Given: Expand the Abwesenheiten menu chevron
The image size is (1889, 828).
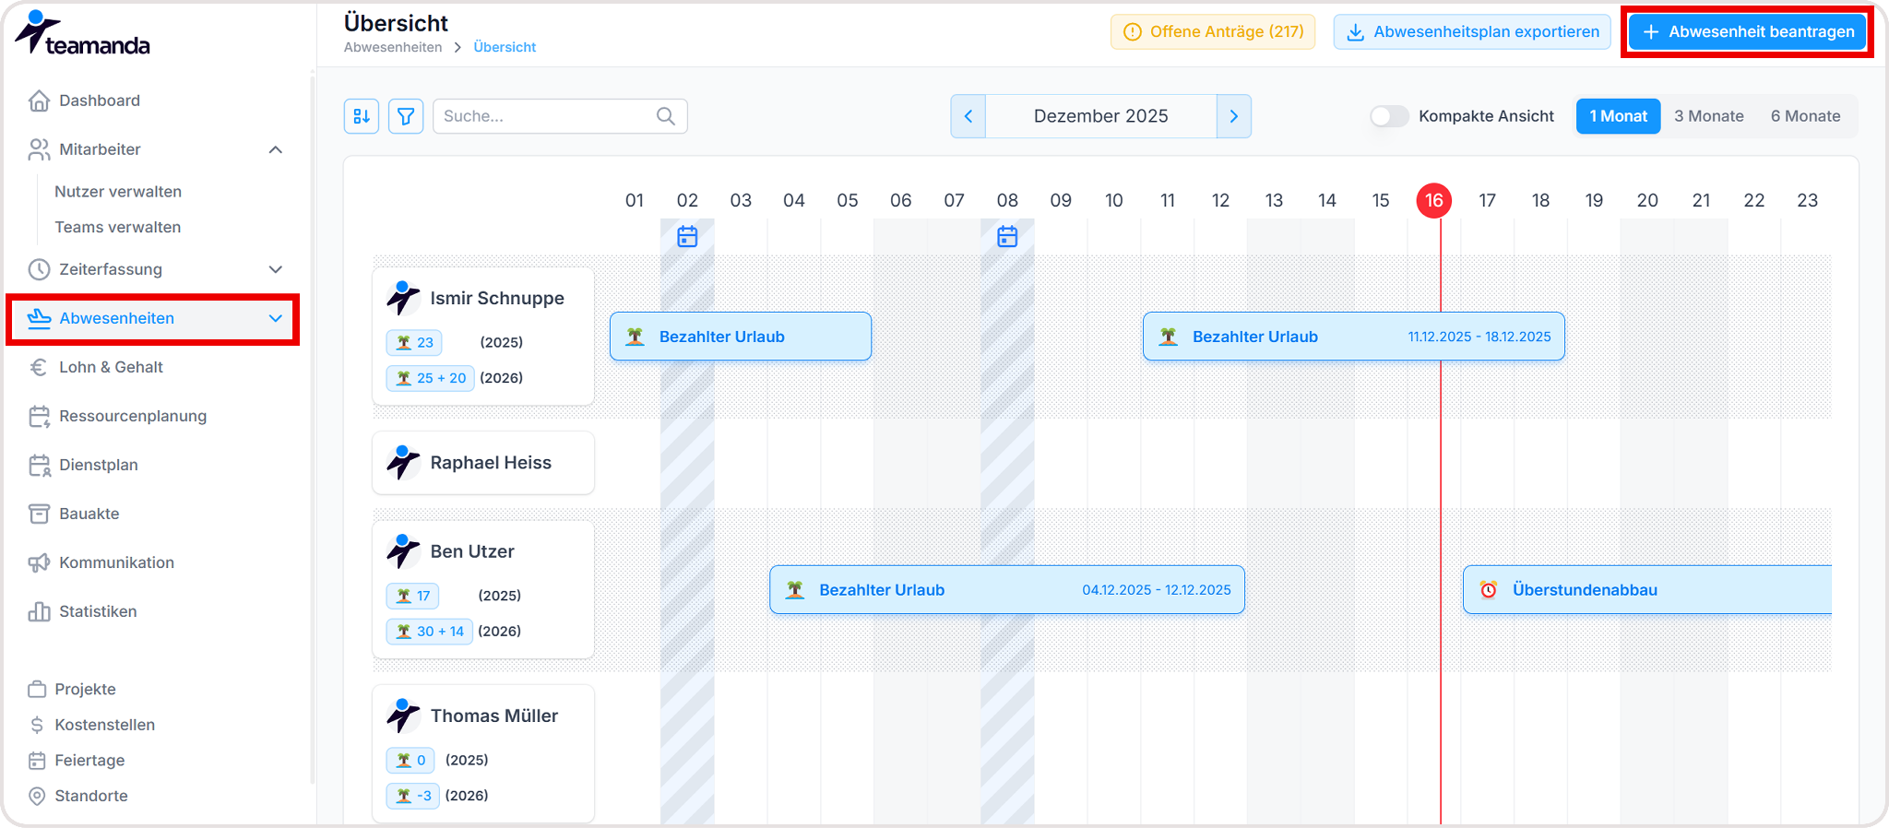Looking at the screenshot, I should point(275,318).
